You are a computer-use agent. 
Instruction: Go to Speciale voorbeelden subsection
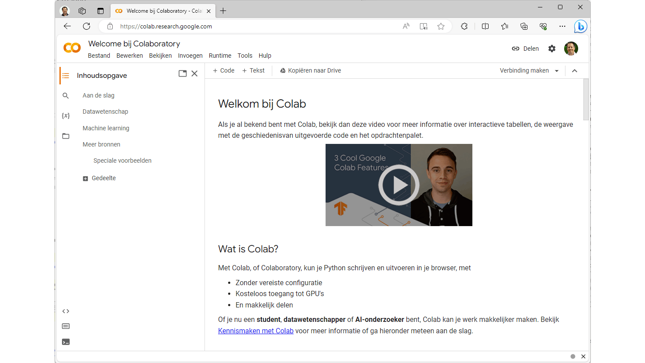122,161
